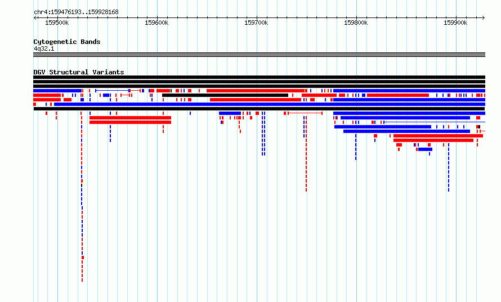Click the chr4:159476193..159928168 coordinate label
The height and width of the screenshot is (302, 501).
point(76,12)
